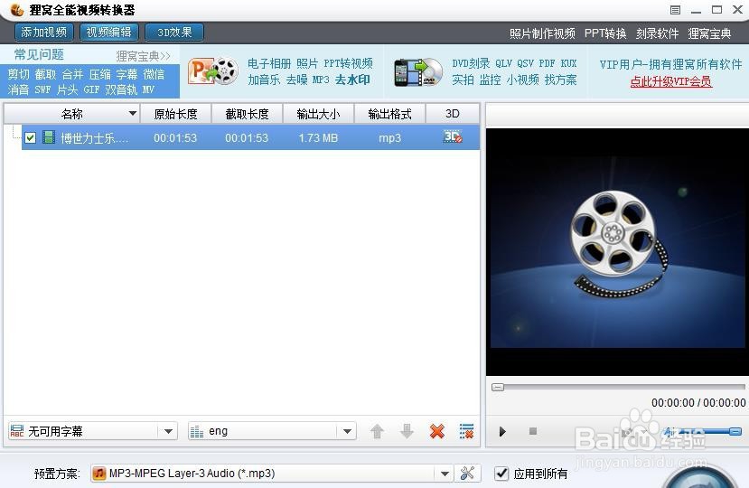The height and width of the screenshot is (488, 749).
Task: Click the red 点此升级VIP会员 link
Action: [x=670, y=81]
